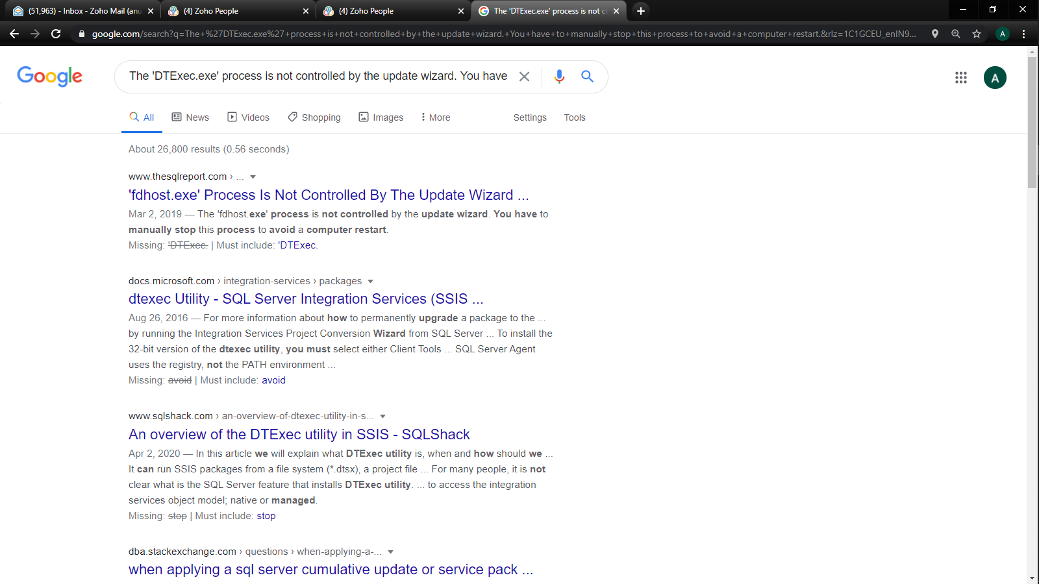Open the 'fdhost.exe' Process result link
This screenshot has width=1039, height=584.
(x=329, y=195)
